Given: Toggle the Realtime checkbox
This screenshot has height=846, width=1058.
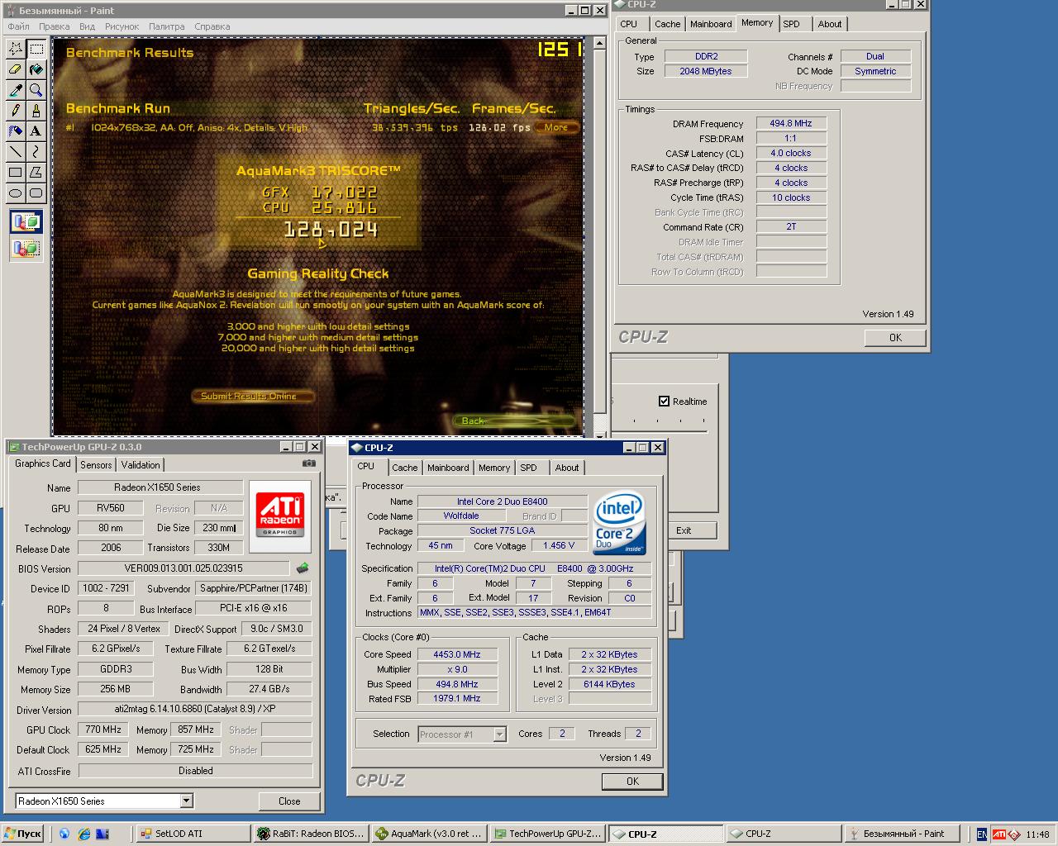Looking at the screenshot, I should (664, 402).
